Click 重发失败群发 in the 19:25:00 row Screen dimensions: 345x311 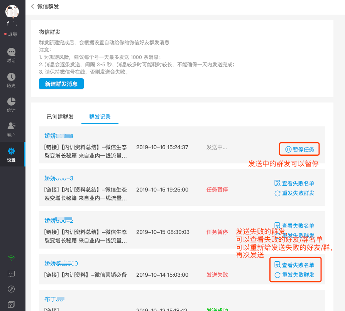294,193
